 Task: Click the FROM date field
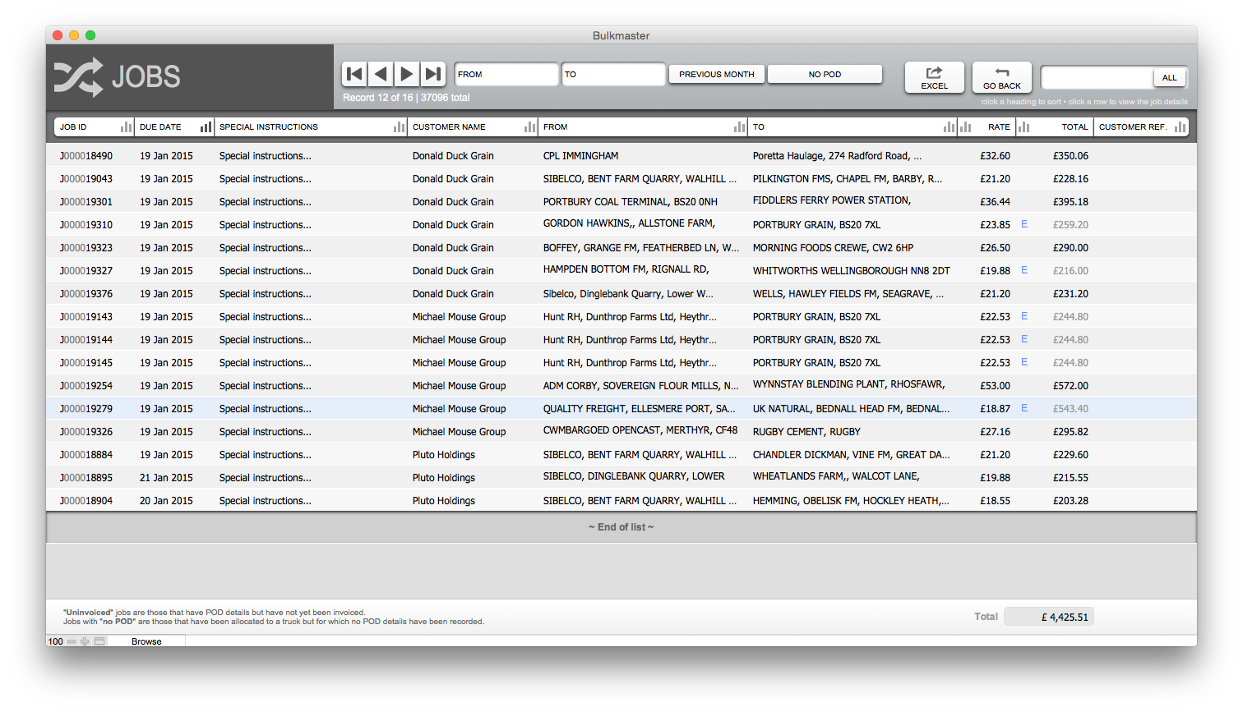tap(506, 74)
